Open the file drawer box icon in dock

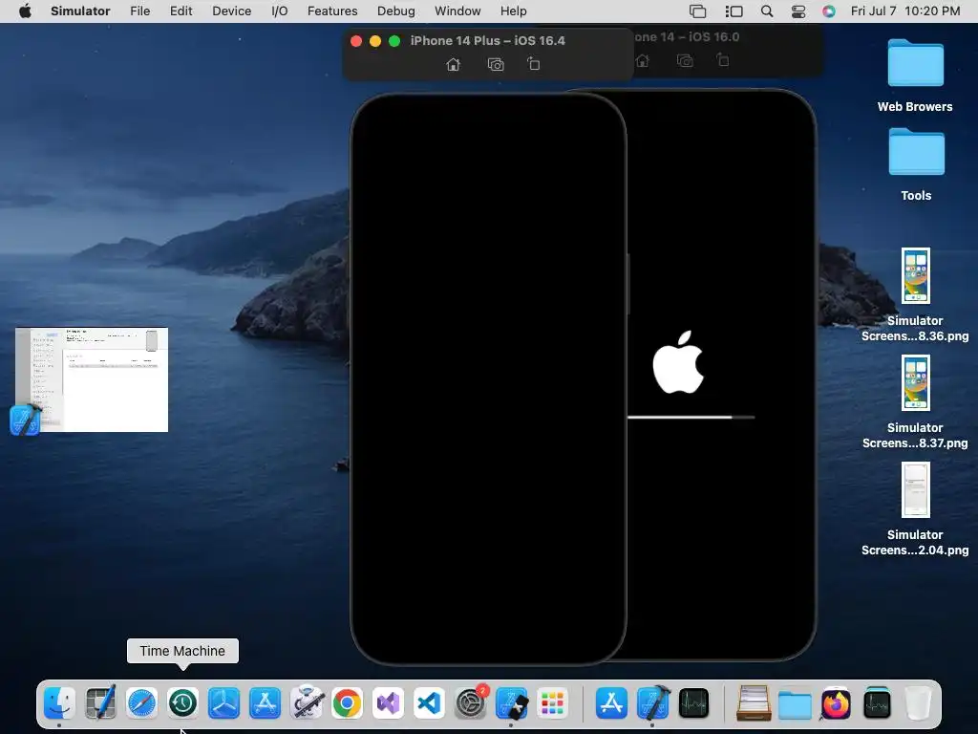[x=754, y=703]
